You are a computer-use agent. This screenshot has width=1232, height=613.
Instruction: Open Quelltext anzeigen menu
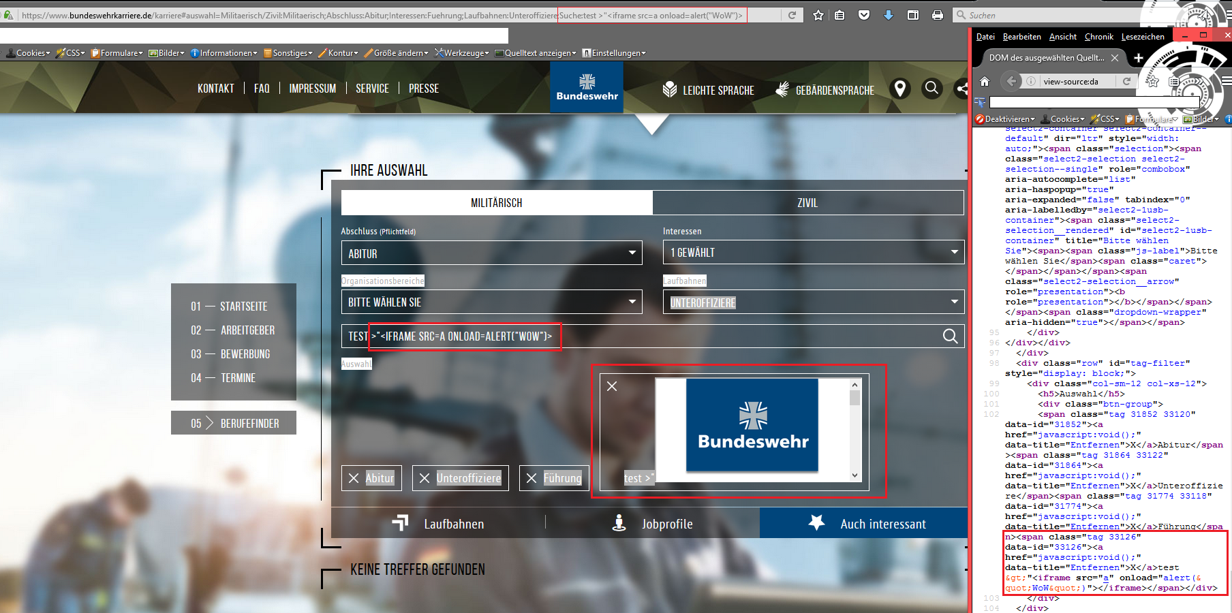point(536,53)
